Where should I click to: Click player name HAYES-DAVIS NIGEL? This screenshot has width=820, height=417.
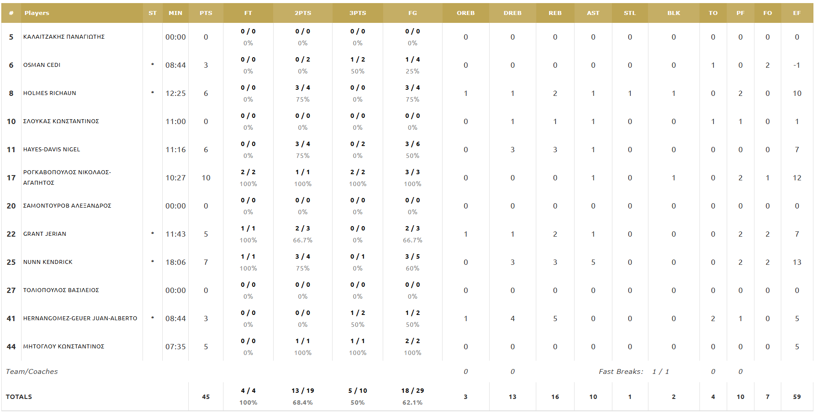pos(51,150)
